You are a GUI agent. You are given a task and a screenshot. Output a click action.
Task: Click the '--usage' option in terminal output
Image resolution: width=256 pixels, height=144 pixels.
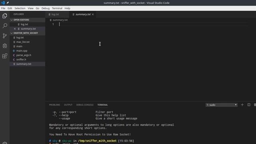(64, 118)
